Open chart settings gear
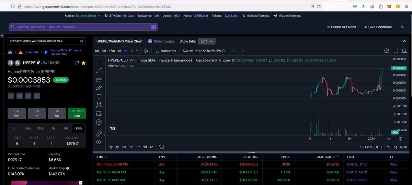Image resolution: width=412 pixels, height=185 pixels. (387, 51)
